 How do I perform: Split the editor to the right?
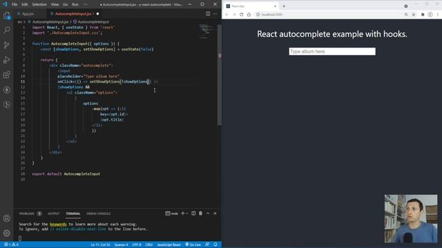tap(208, 14)
